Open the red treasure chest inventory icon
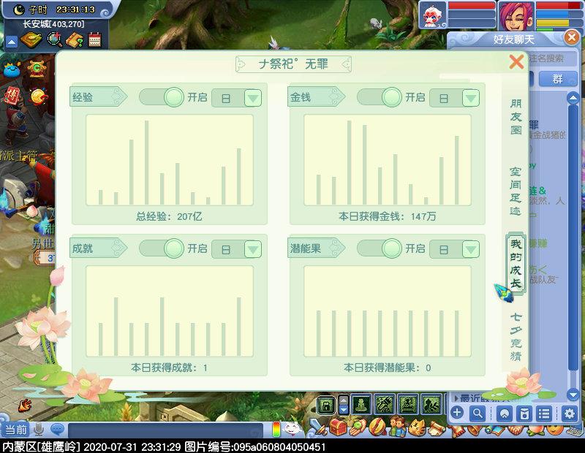Screen dimensions: 585x453 click(x=338, y=427)
